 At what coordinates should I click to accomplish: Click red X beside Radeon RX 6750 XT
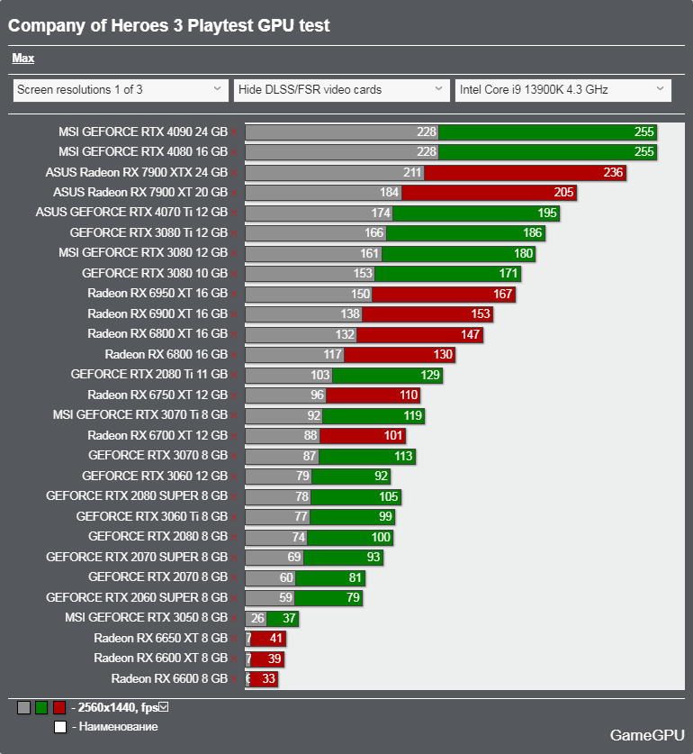(234, 395)
